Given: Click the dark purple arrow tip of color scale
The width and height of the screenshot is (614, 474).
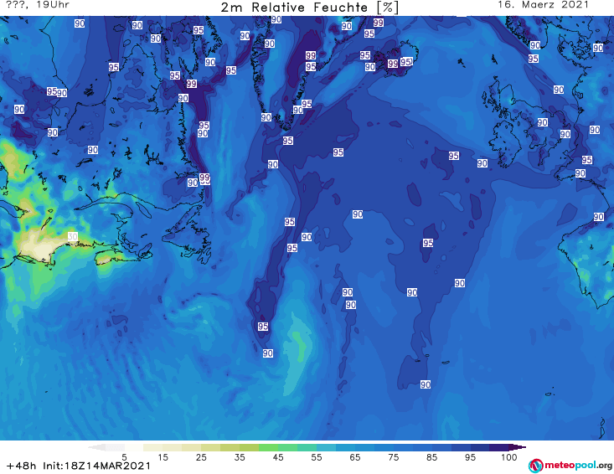Looking at the screenshot, I should [x=518, y=447].
